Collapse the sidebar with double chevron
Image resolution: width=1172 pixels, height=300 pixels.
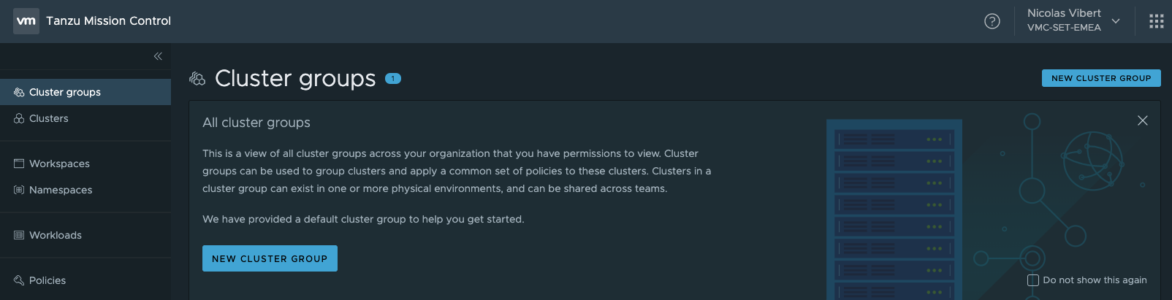pos(158,56)
